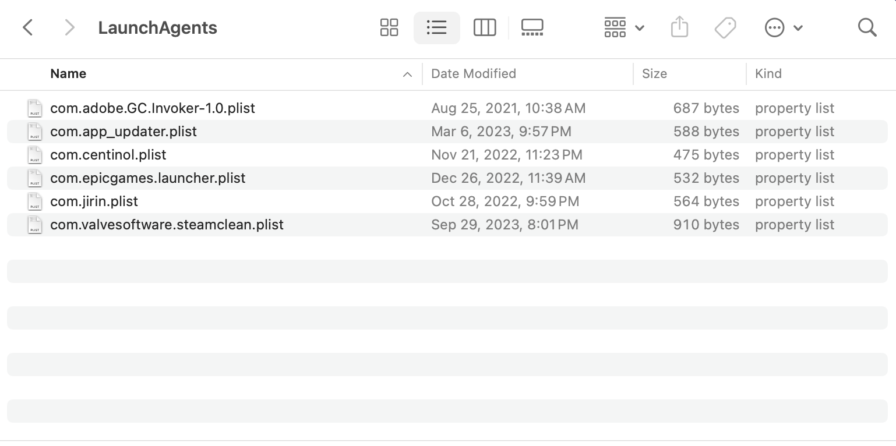This screenshot has width=896, height=446.
Task: Sort files by Size column
Action: [x=654, y=74]
